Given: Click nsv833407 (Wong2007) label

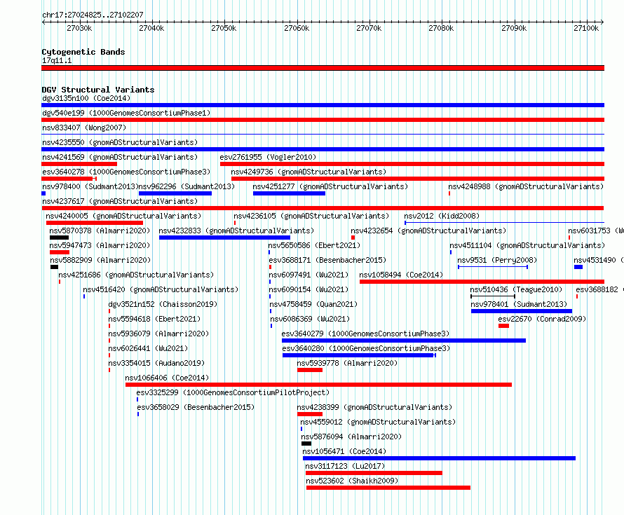Looking at the screenshot, I should click(x=84, y=128).
